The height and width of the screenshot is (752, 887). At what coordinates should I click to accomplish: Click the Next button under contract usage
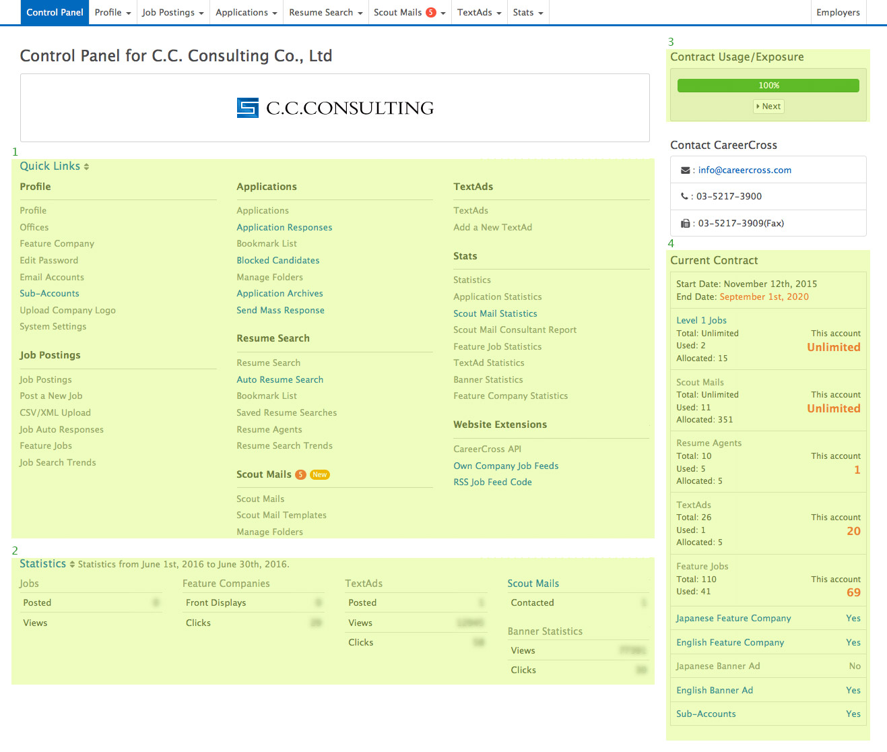click(768, 106)
